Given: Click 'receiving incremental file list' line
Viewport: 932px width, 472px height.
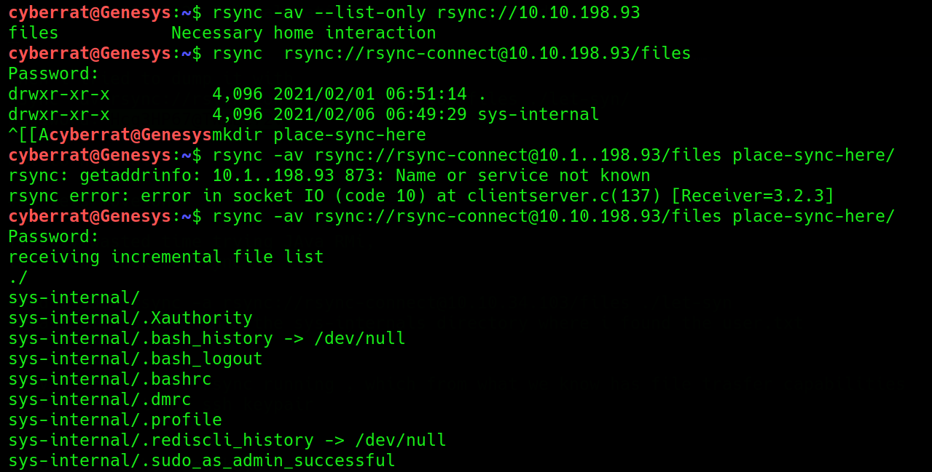Looking at the screenshot, I should tap(165, 257).
